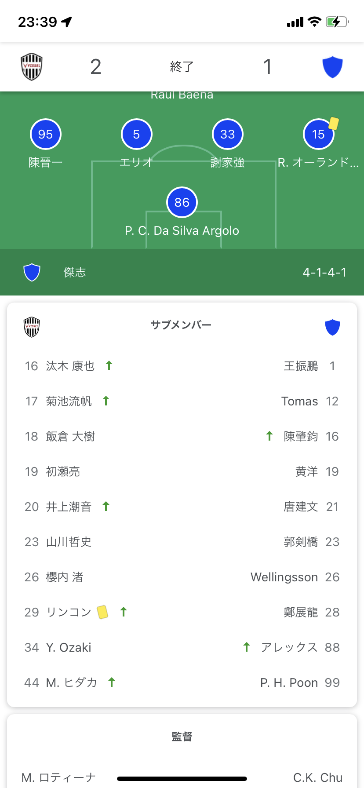Image resolution: width=364 pixels, height=788 pixels.
Task: Tap blue shield in substitutes card header
Action: tap(332, 327)
